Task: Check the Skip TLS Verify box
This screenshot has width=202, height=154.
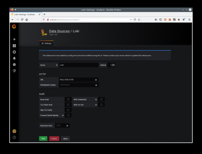Action: (x=68, y=110)
